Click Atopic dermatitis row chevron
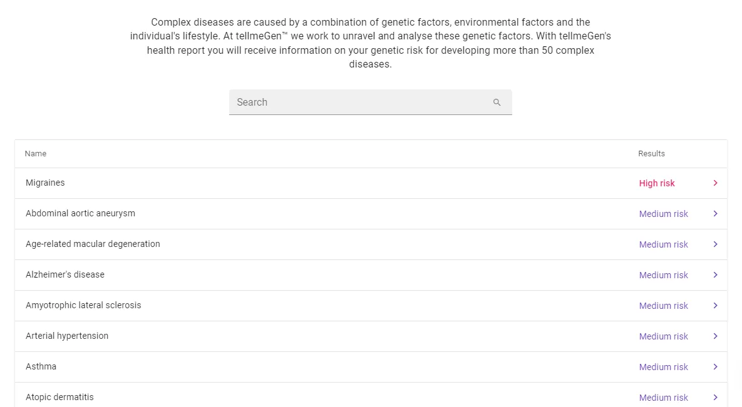 [x=715, y=398]
